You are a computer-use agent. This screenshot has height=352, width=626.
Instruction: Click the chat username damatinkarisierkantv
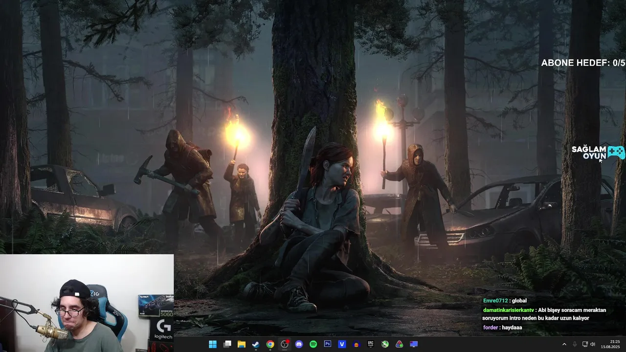[x=508, y=310]
